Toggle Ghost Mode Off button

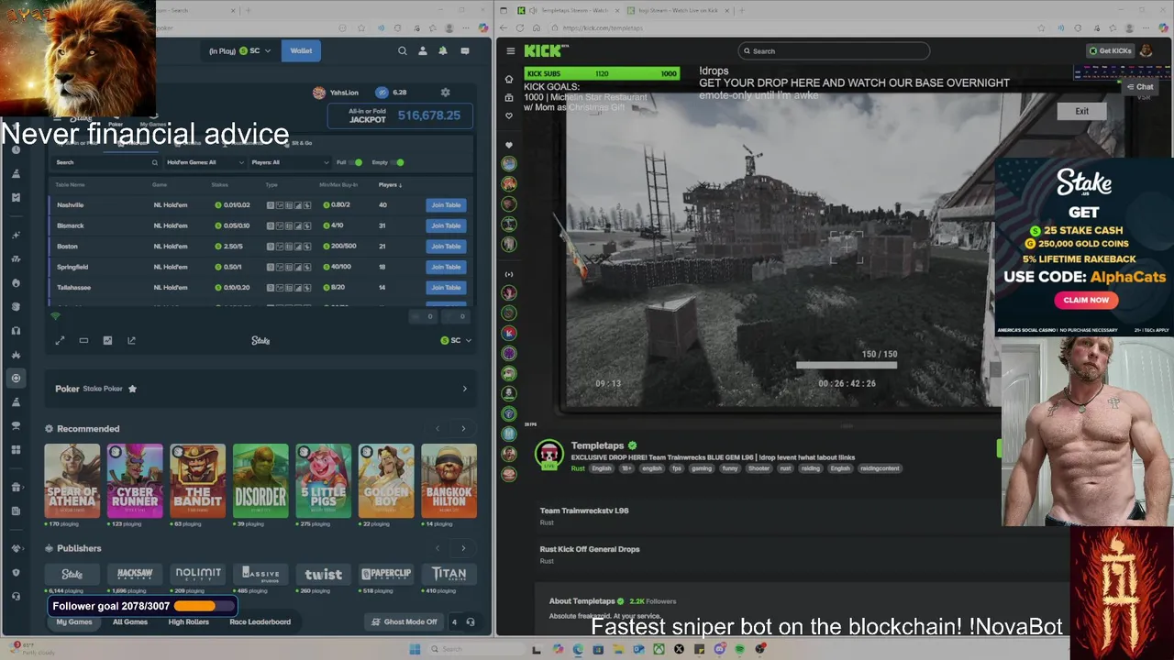(x=404, y=622)
